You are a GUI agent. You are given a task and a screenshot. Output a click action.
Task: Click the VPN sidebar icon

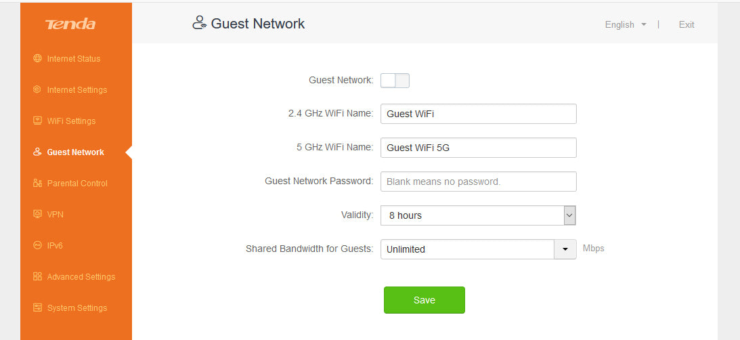(38, 215)
